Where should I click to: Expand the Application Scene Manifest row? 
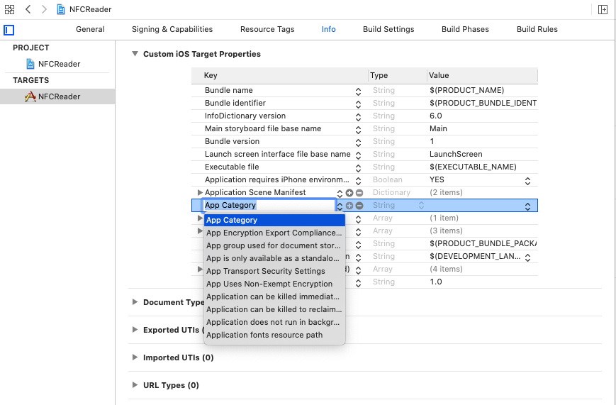tap(200, 193)
